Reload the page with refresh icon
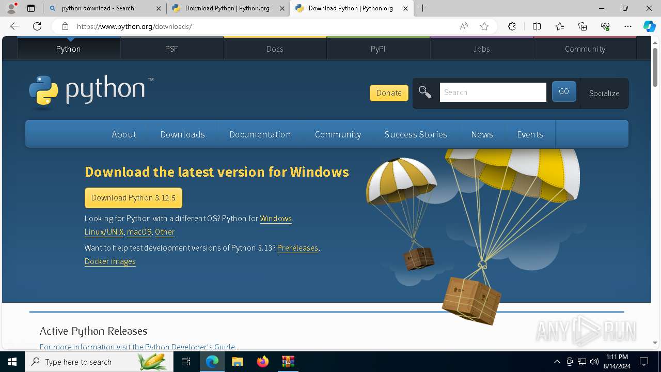 click(37, 26)
